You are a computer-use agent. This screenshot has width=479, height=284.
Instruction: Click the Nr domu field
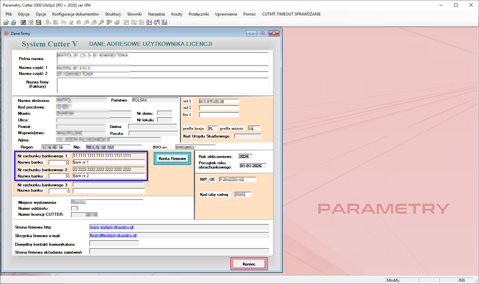coord(165,113)
